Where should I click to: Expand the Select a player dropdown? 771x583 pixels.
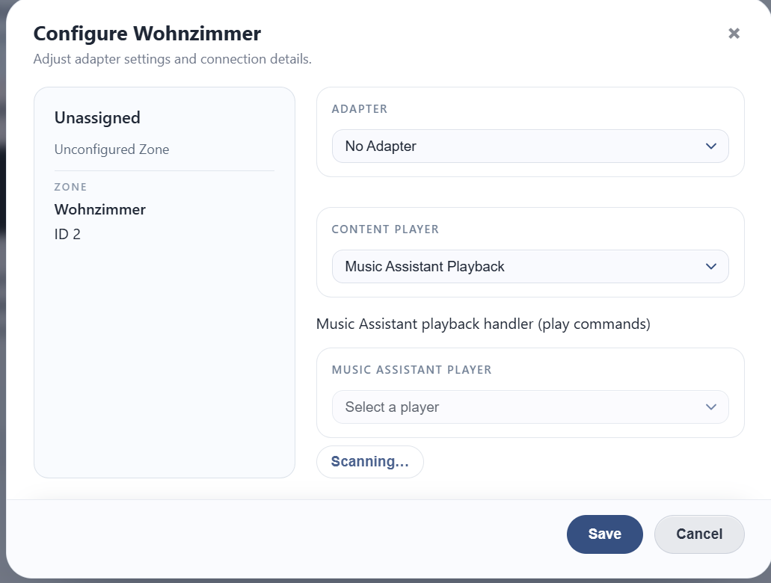[x=523, y=407]
